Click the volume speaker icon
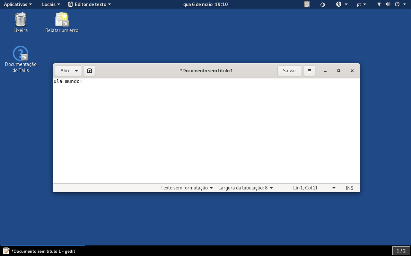This screenshot has height=256, width=411. pyautogui.click(x=388, y=4)
